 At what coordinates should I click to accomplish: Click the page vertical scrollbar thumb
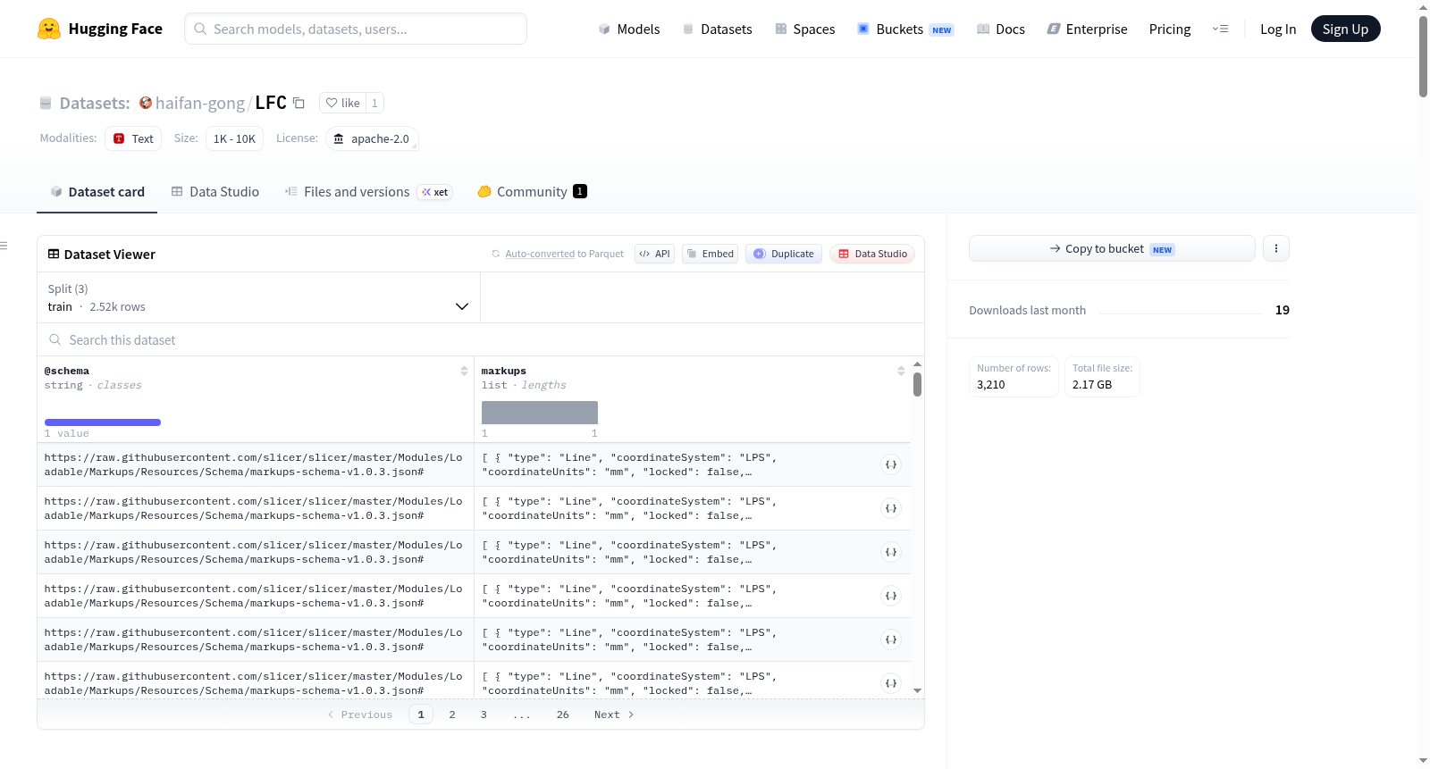1423,55
